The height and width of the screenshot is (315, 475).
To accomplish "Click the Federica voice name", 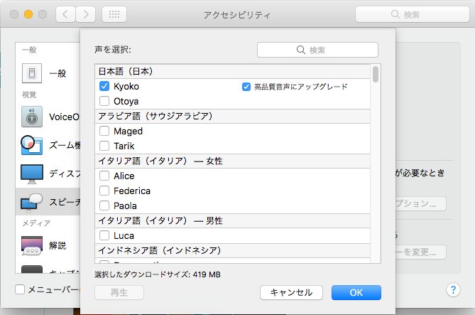I will click(x=132, y=191).
